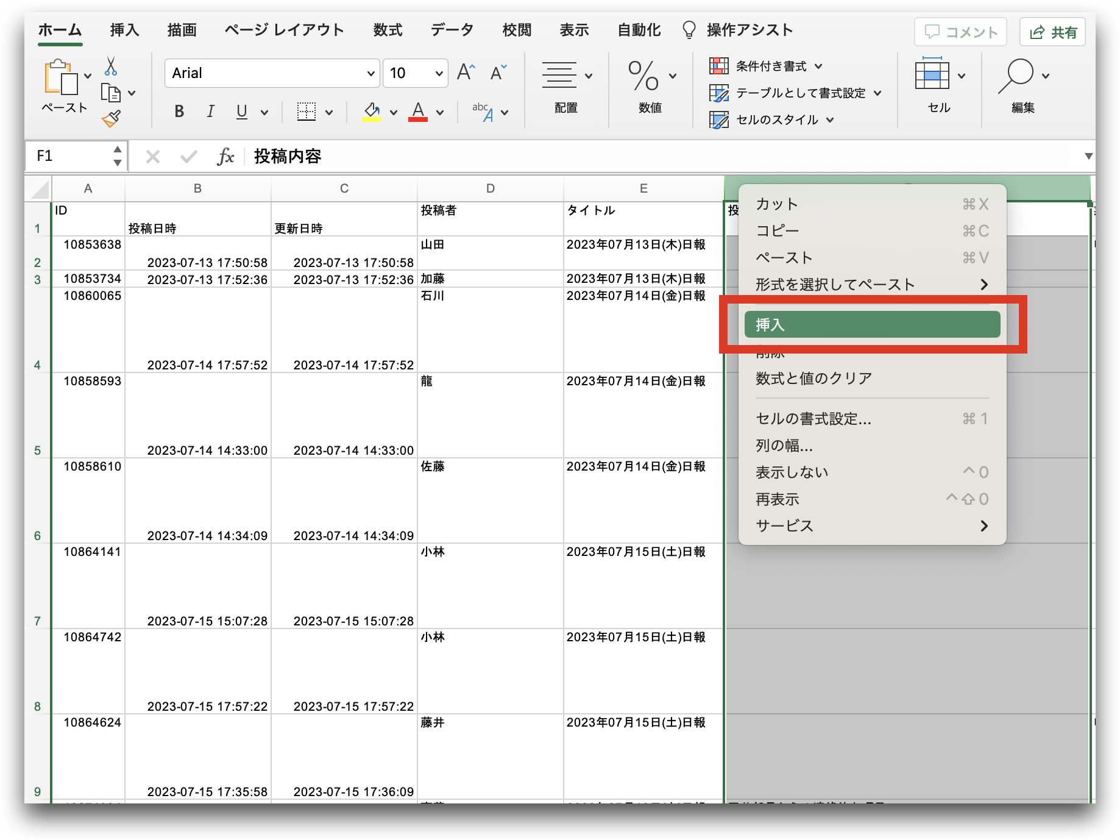
Task: Choose 挿入 in context menu
Action: [x=872, y=324]
